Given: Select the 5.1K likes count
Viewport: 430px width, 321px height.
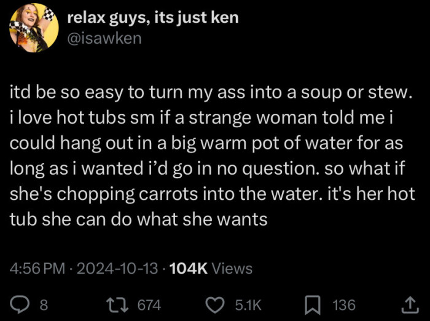Looking at the screenshot, I should tap(248, 305).
